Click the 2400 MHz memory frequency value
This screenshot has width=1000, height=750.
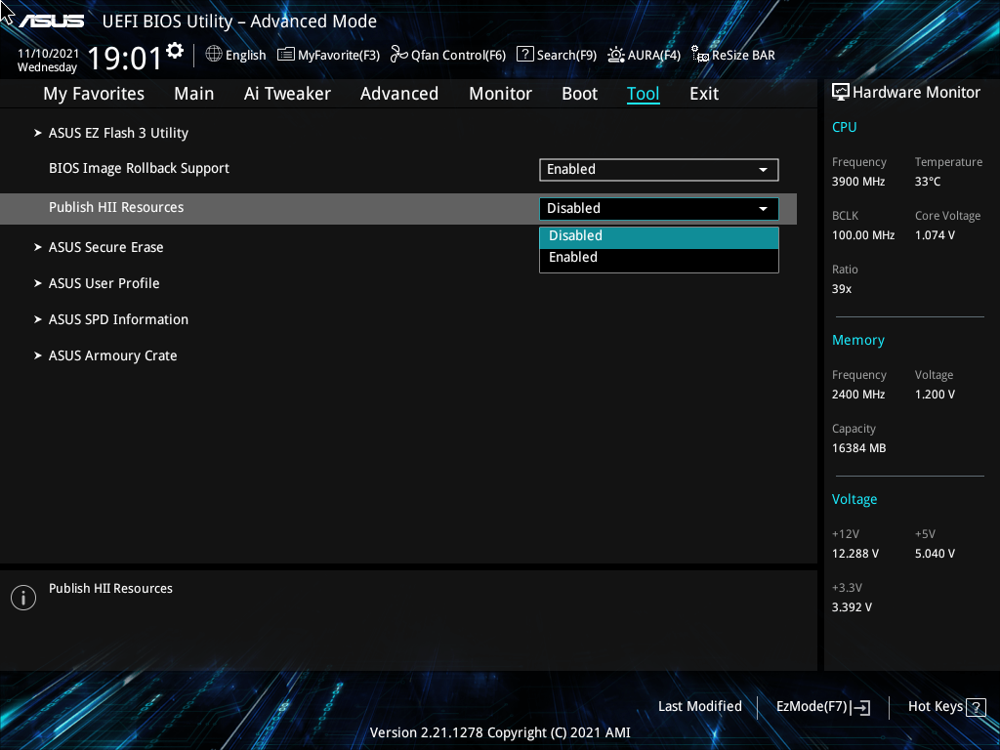tap(857, 395)
